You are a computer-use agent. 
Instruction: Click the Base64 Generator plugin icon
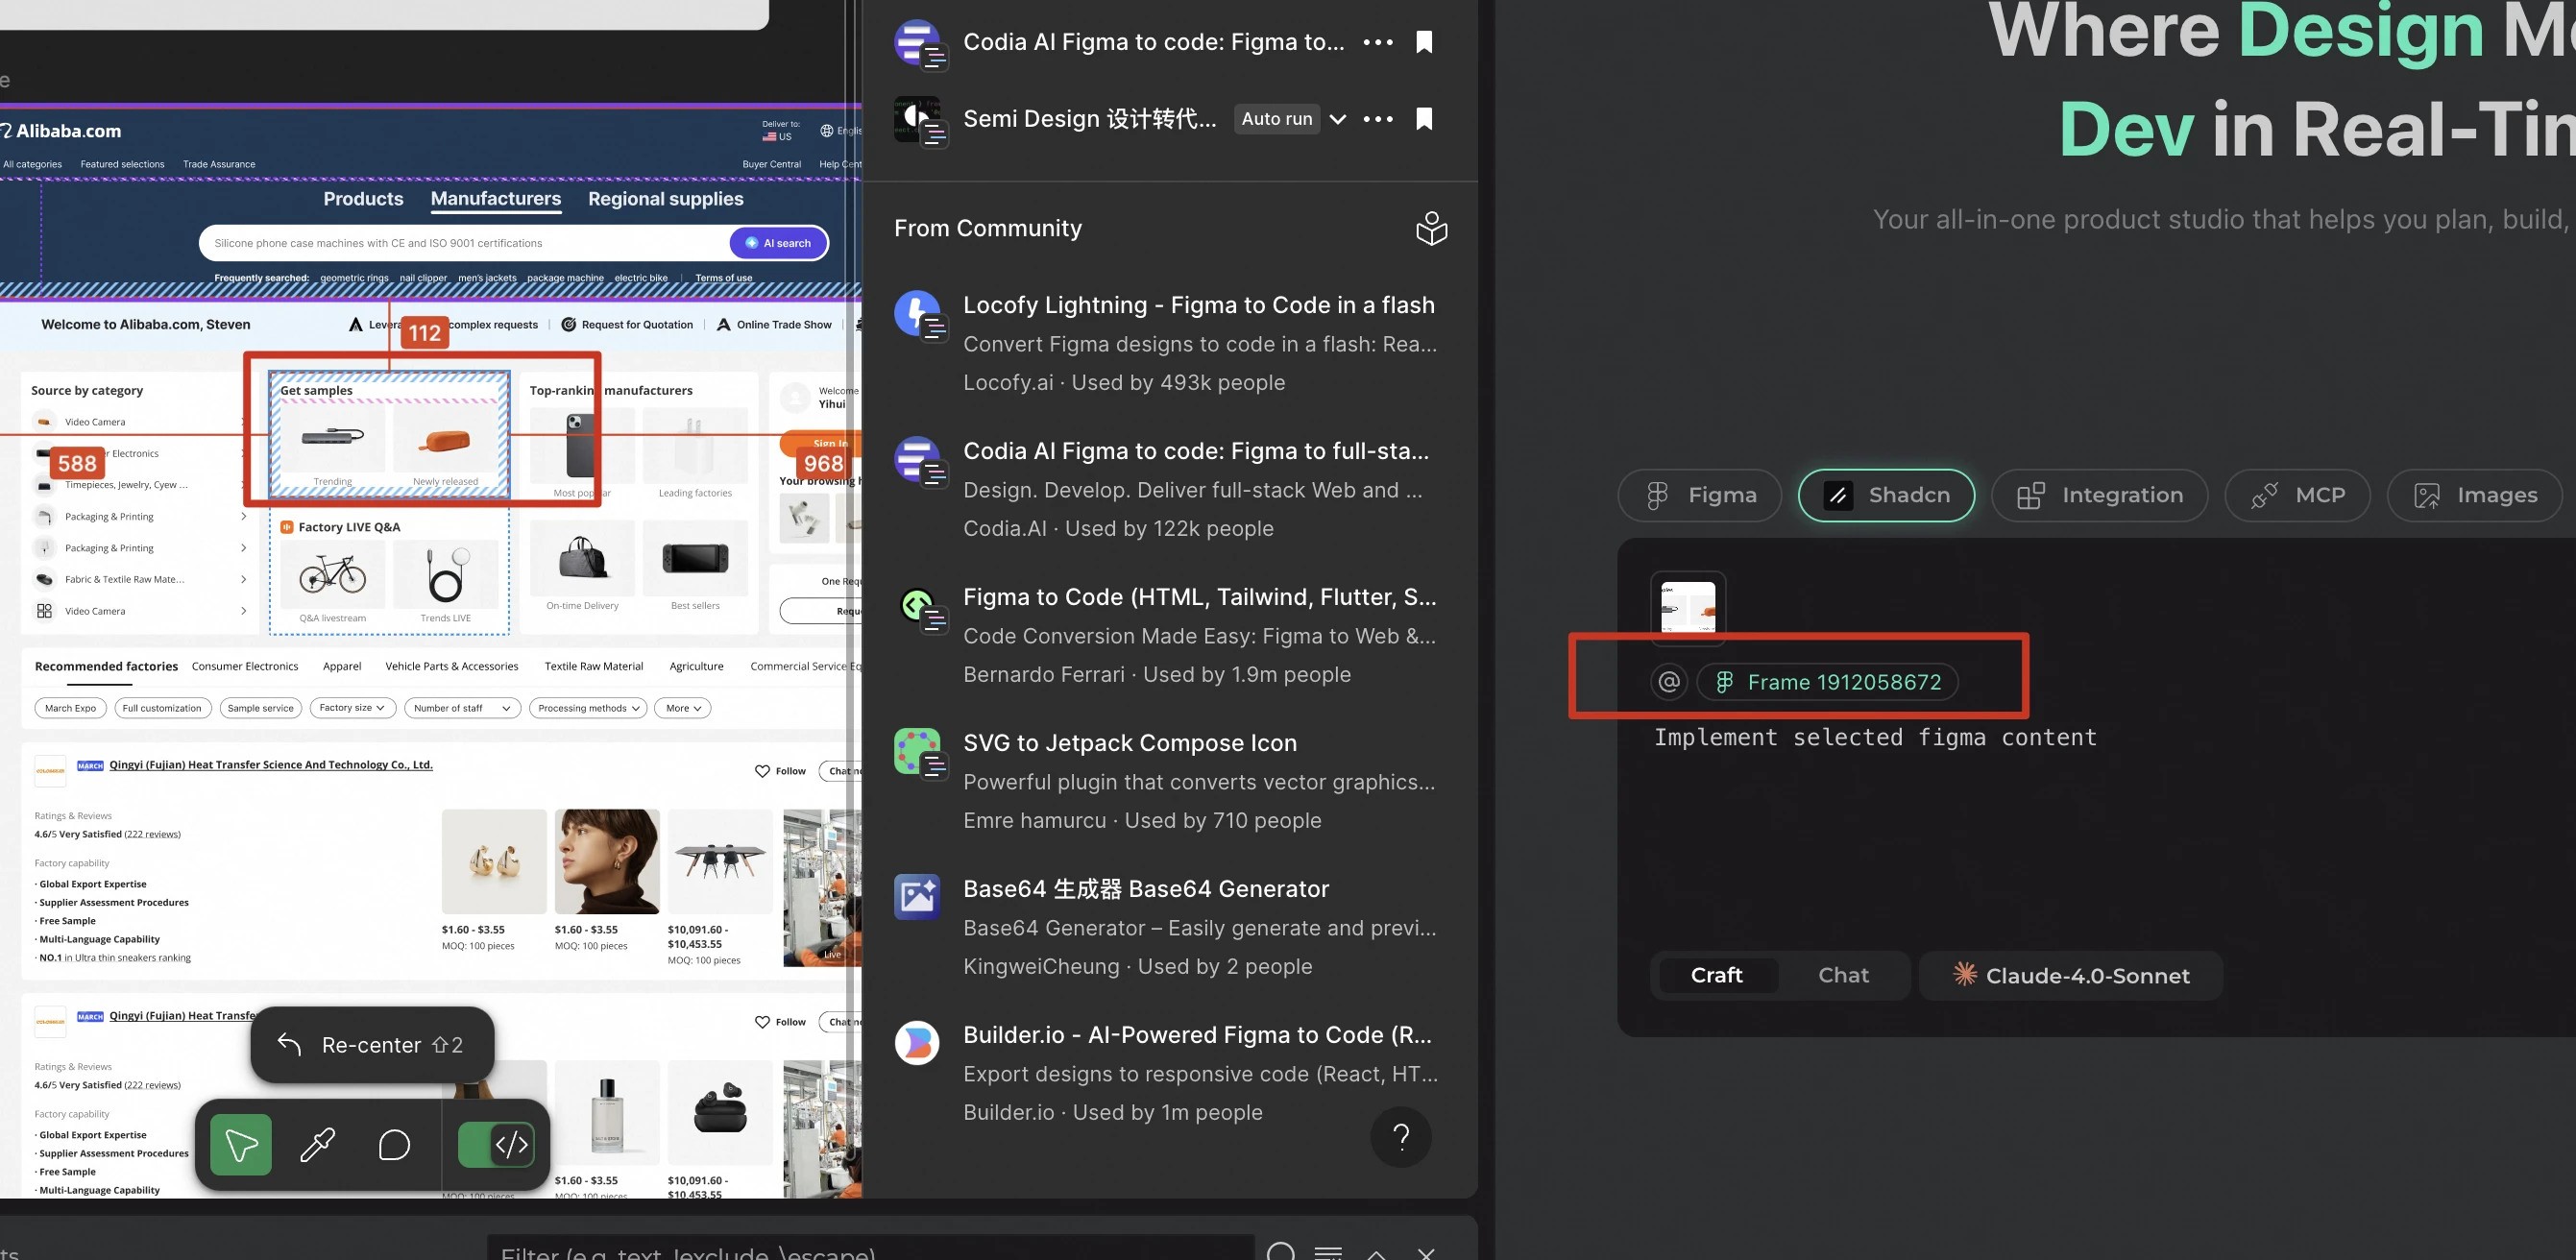pyautogui.click(x=917, y=897)
